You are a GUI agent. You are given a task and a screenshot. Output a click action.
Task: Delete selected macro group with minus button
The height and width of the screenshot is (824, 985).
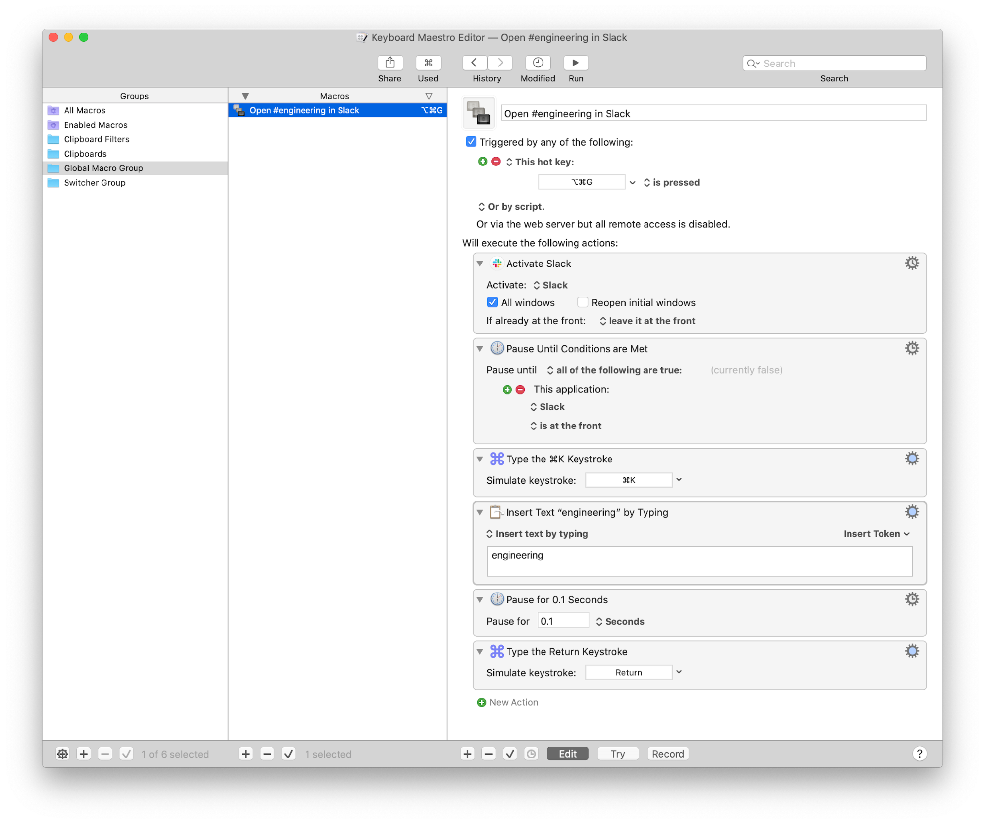coord(105,754)
